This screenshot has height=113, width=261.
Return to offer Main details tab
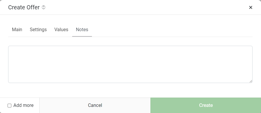[x=17, y=30]
